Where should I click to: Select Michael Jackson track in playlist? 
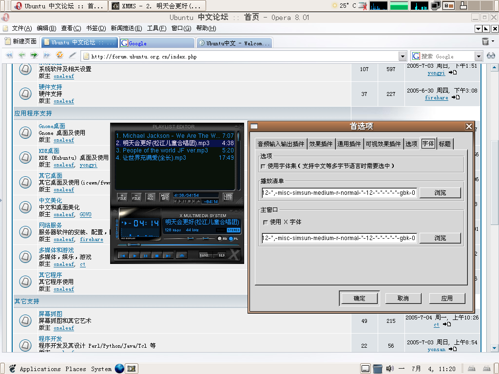(175, 136)
